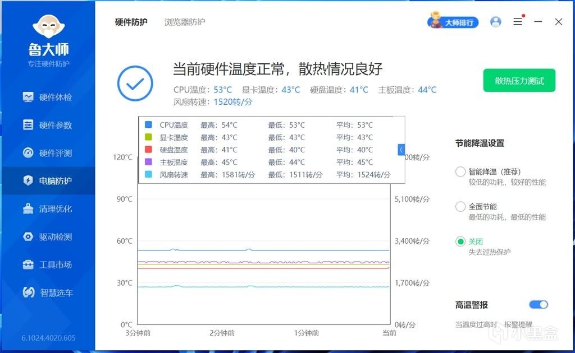Viewport: 575px width, 353px height.
Task: Click the red 硬盘温度 legend swatch
Action: (x=148, y=149)
